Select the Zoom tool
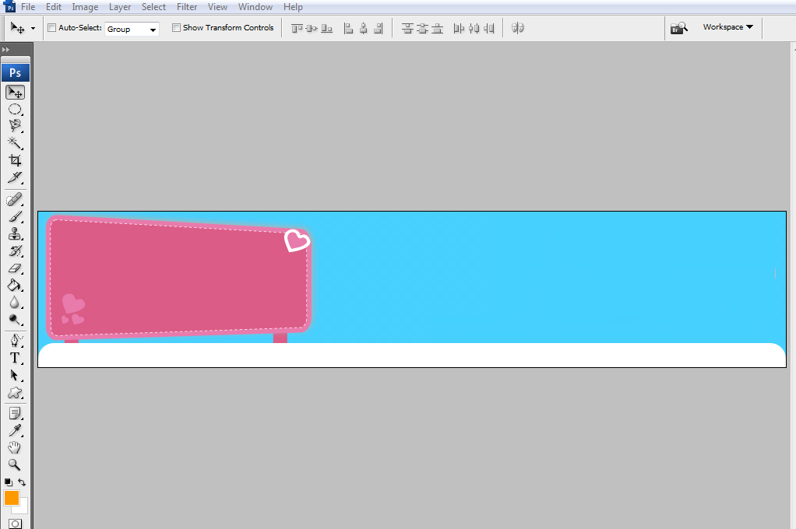The height and width of the screenshot is (529, 796). pyautogui.click(x=16, y=465)
